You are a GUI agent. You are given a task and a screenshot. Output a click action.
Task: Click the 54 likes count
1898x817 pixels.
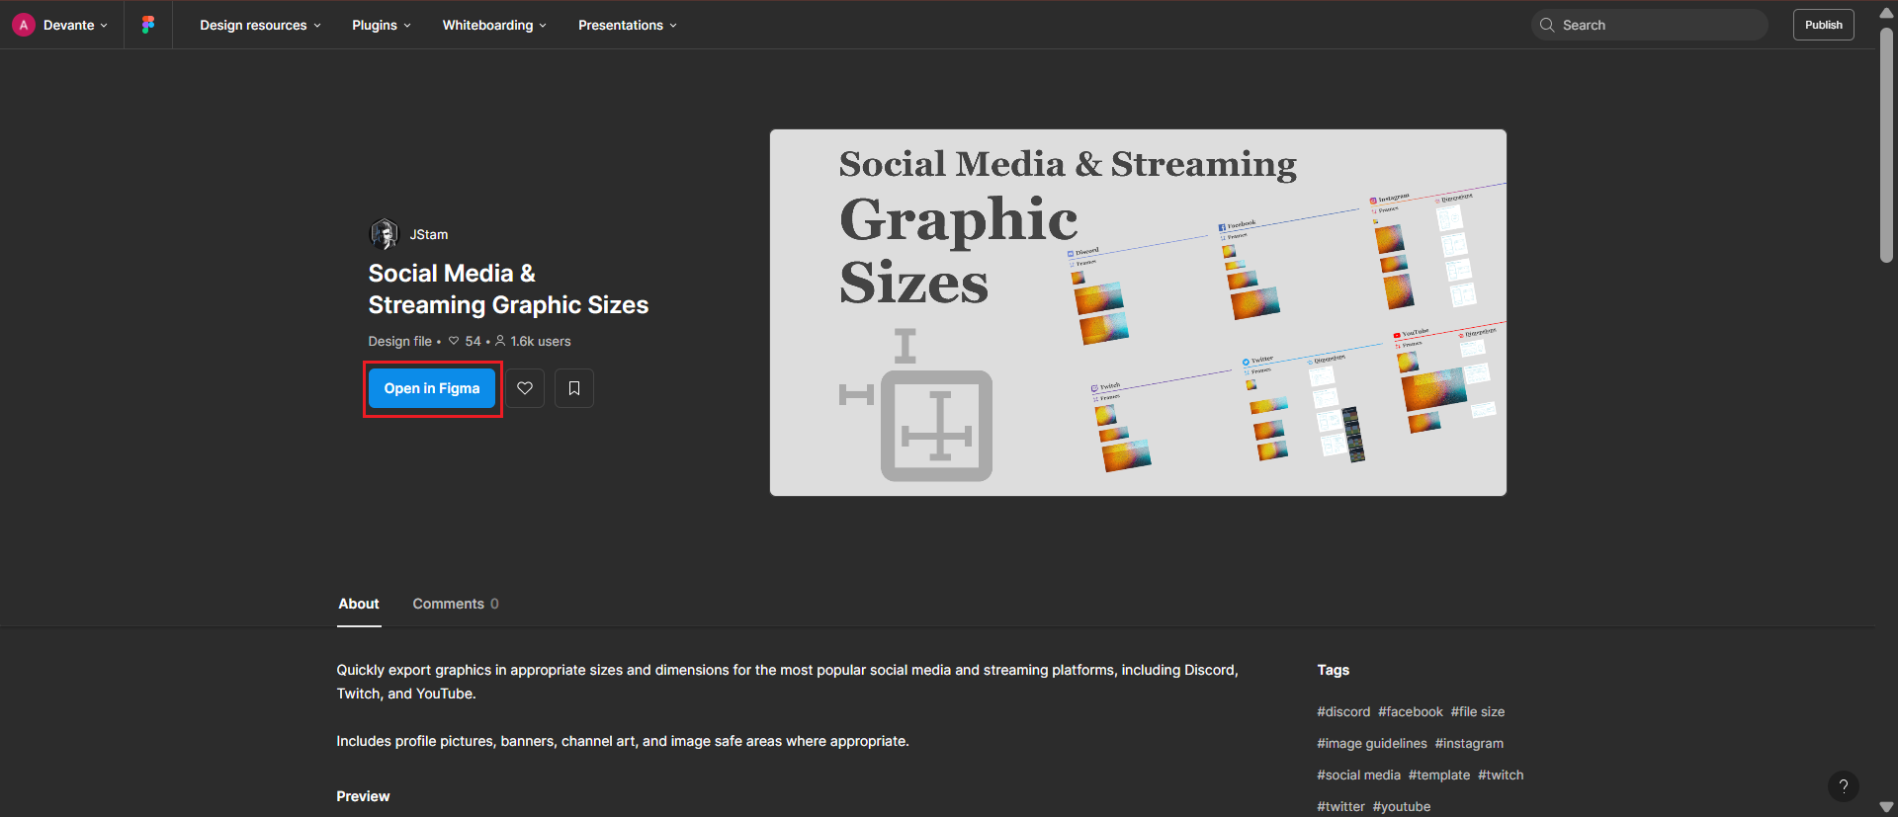pyautogui.click(x=474, y=341)
